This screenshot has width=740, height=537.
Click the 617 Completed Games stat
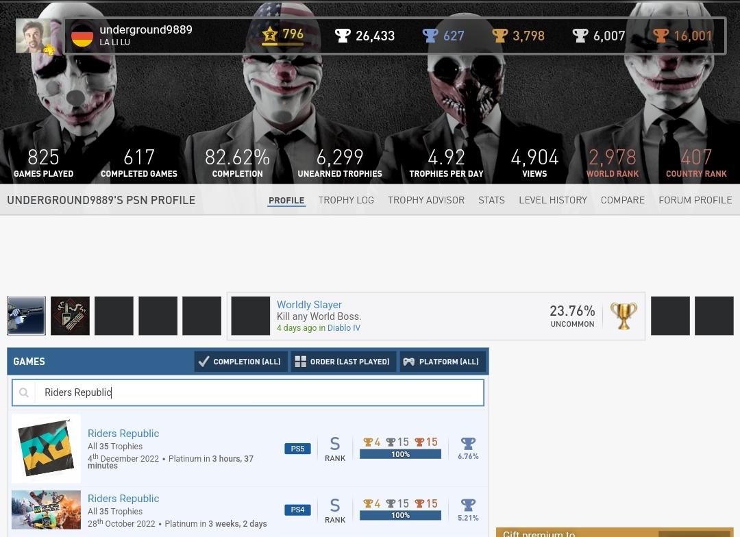click(138, 163)
